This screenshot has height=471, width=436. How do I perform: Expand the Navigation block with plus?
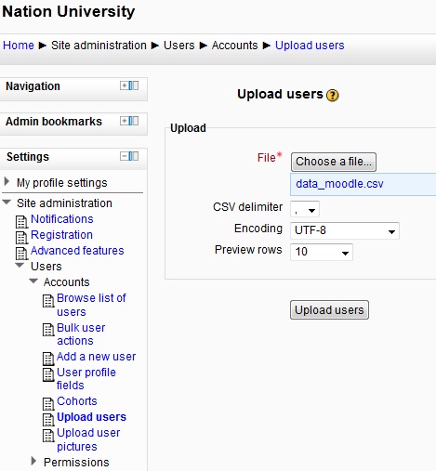coord(125,85)
